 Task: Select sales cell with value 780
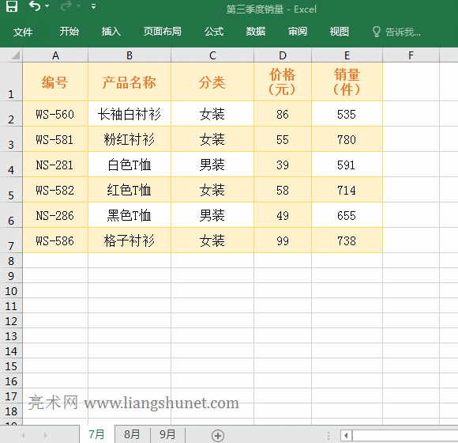347,139
